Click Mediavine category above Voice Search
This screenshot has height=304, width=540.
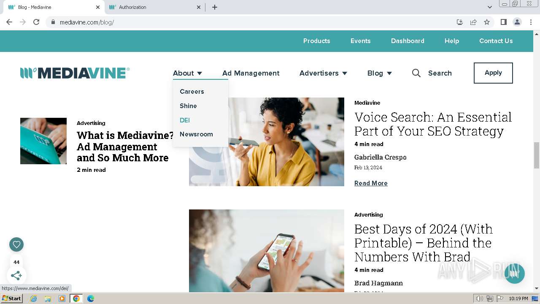[x=367, y=103]
